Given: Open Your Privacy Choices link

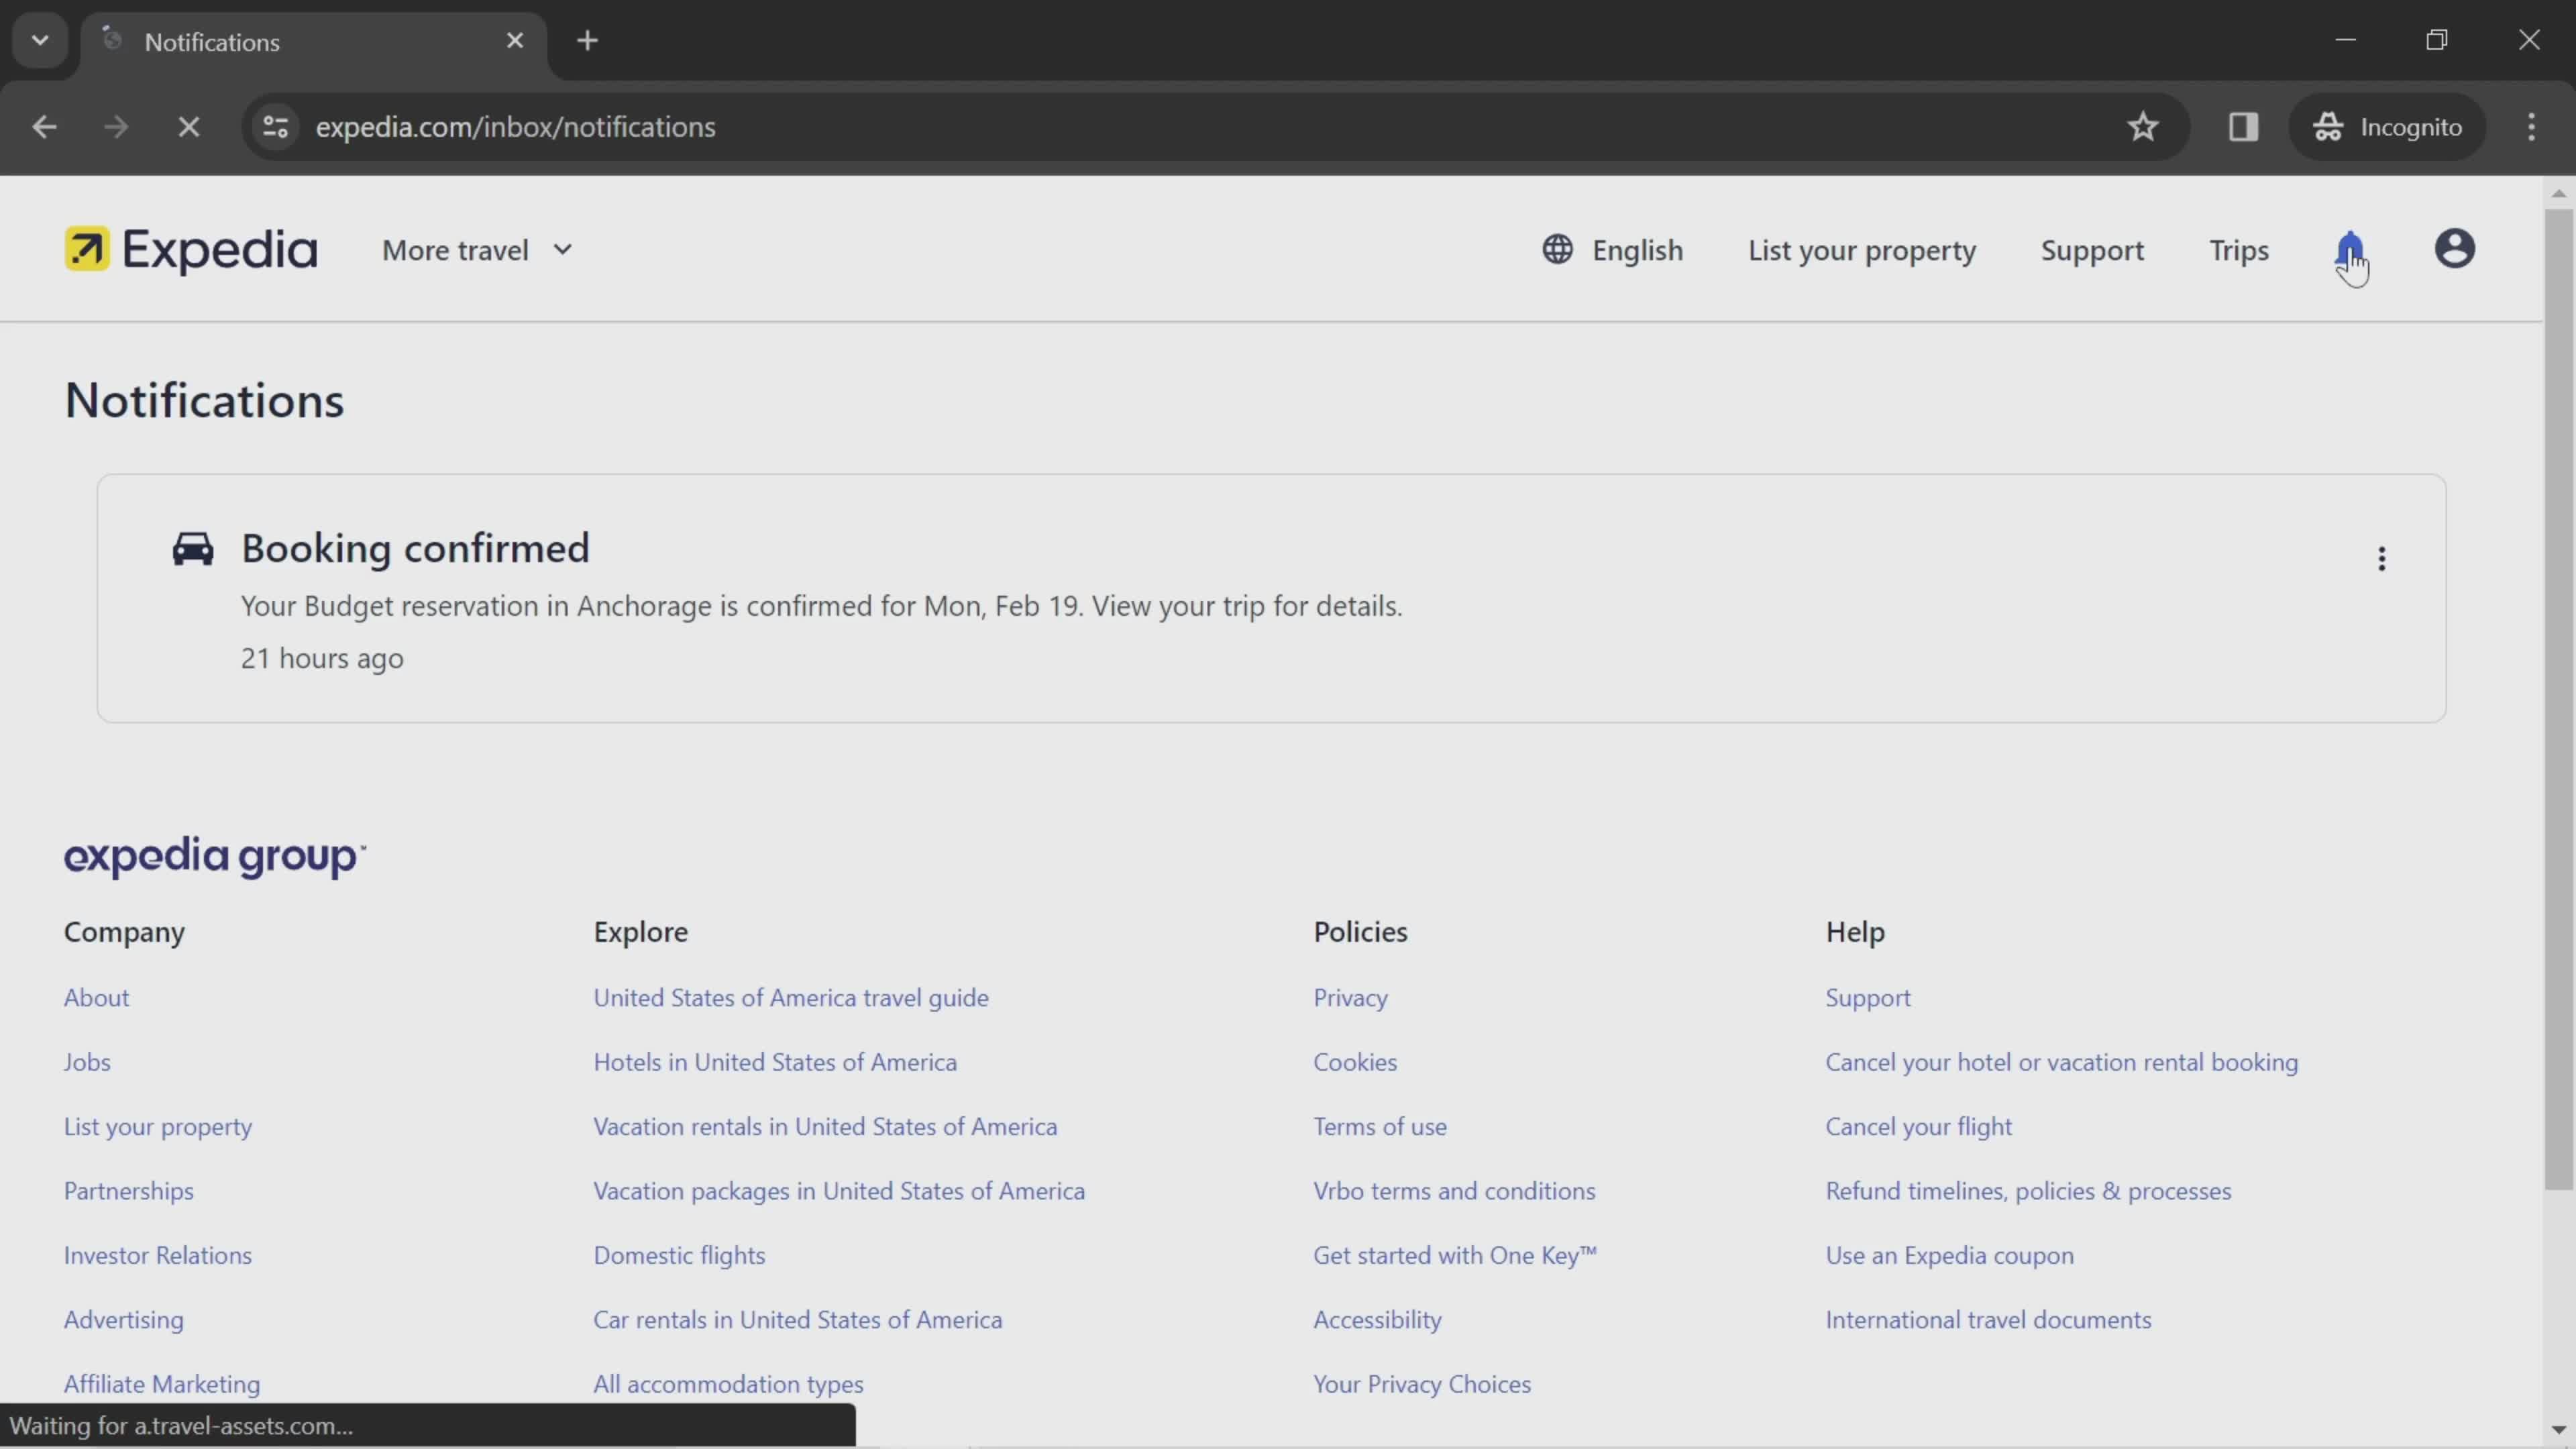Looking at the screenshot, I should [x=1421, y=1384].
